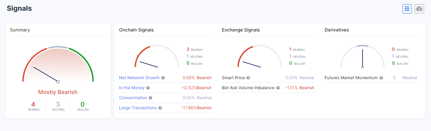Image resolution: width=431 pixels, height=131 pixels.
Task: Click the Onchain Signals gauge
Action: (x=157, y=56)
